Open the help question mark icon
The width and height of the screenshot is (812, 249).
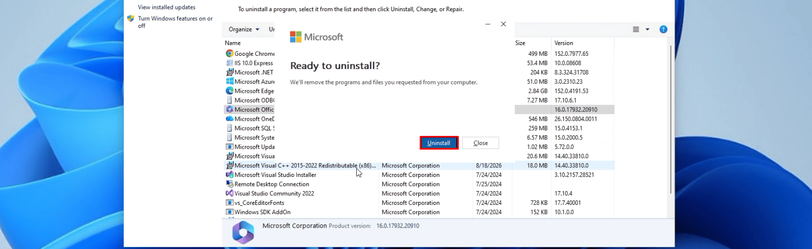(x=663, y=29)
